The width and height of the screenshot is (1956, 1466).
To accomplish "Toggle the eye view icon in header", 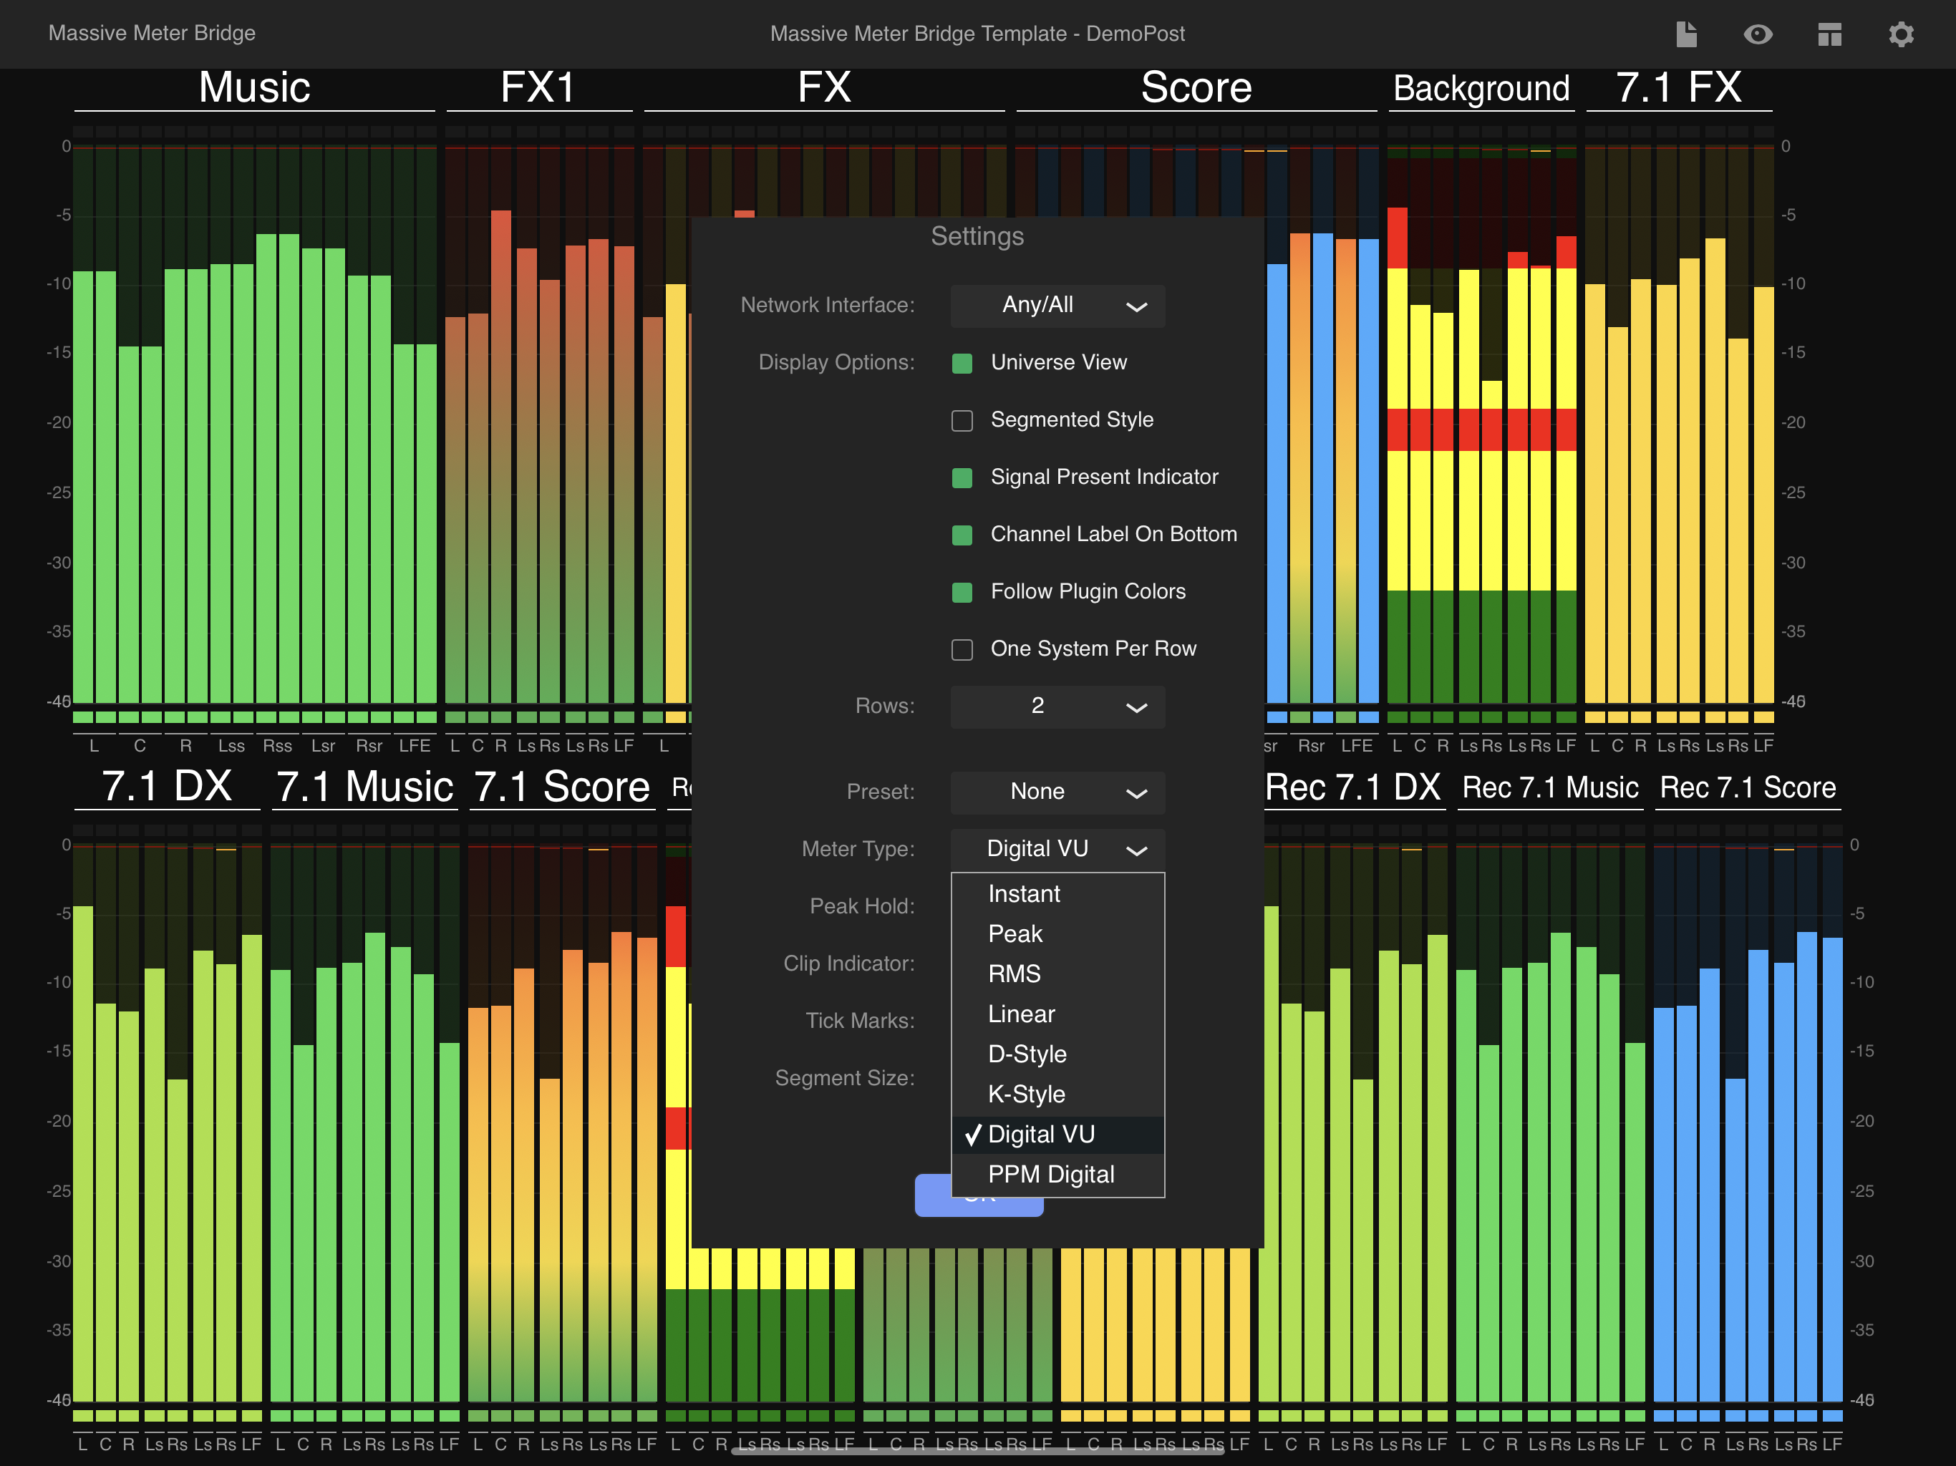I will (1758, 34).
